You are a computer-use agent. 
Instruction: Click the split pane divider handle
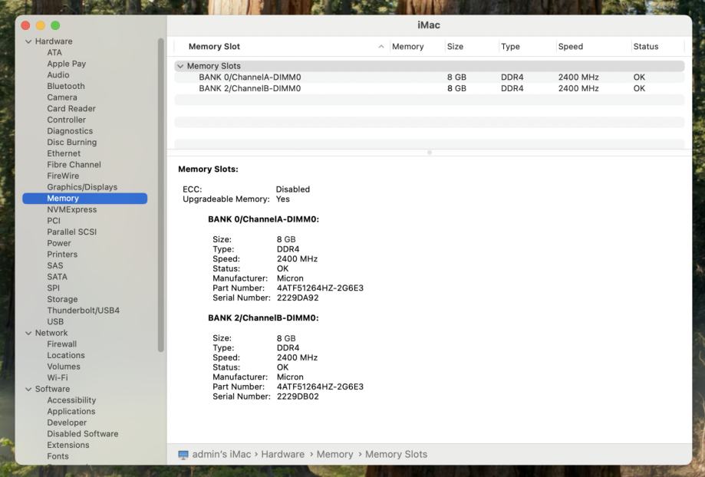(x=429, y=153)
